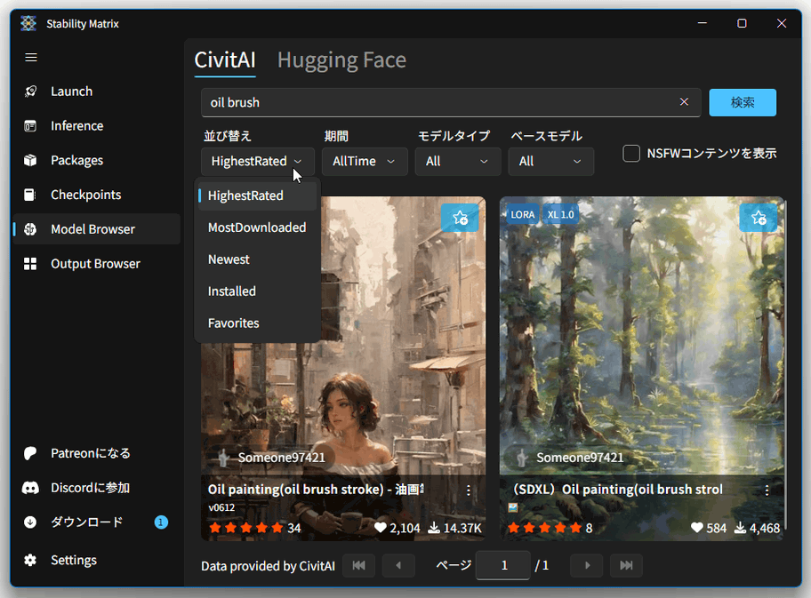Click the five-star rating with 8 reviews
The height and width of the screenshot is (598, 811).
(550, 528)
